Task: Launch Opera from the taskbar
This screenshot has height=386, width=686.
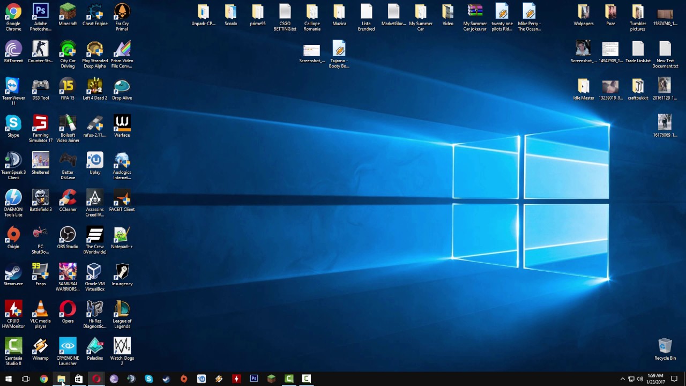Action: pos(95,379)
